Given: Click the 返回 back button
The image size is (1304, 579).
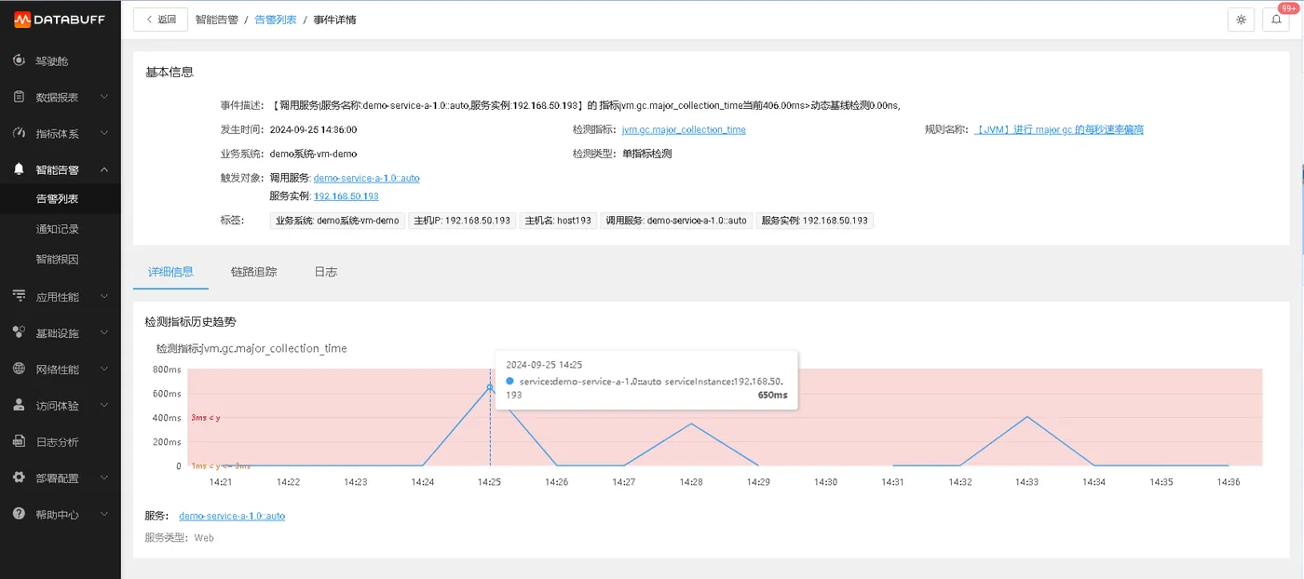Looking at the screenshot, I should pos(159,20).
